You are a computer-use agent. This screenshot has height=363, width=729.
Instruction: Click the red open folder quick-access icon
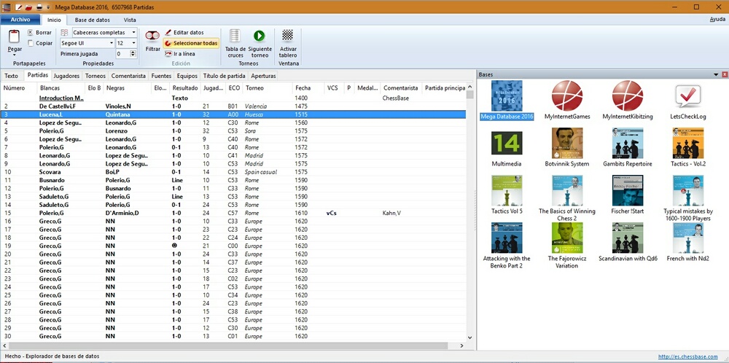[x=29, y=7]
